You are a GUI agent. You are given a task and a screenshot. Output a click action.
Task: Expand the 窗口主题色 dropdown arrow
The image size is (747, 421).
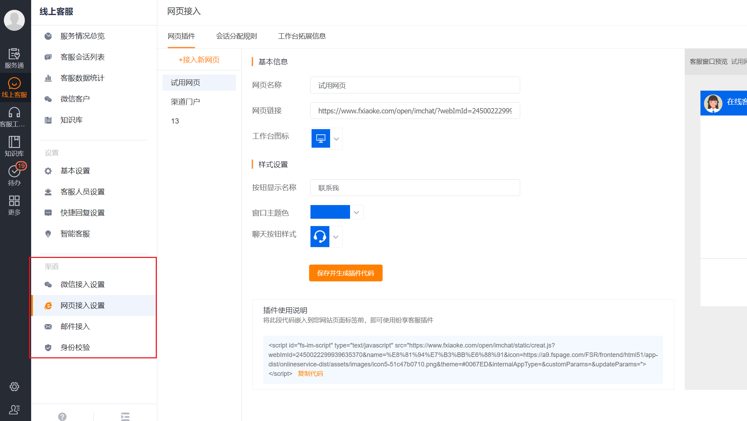point(356,212)
